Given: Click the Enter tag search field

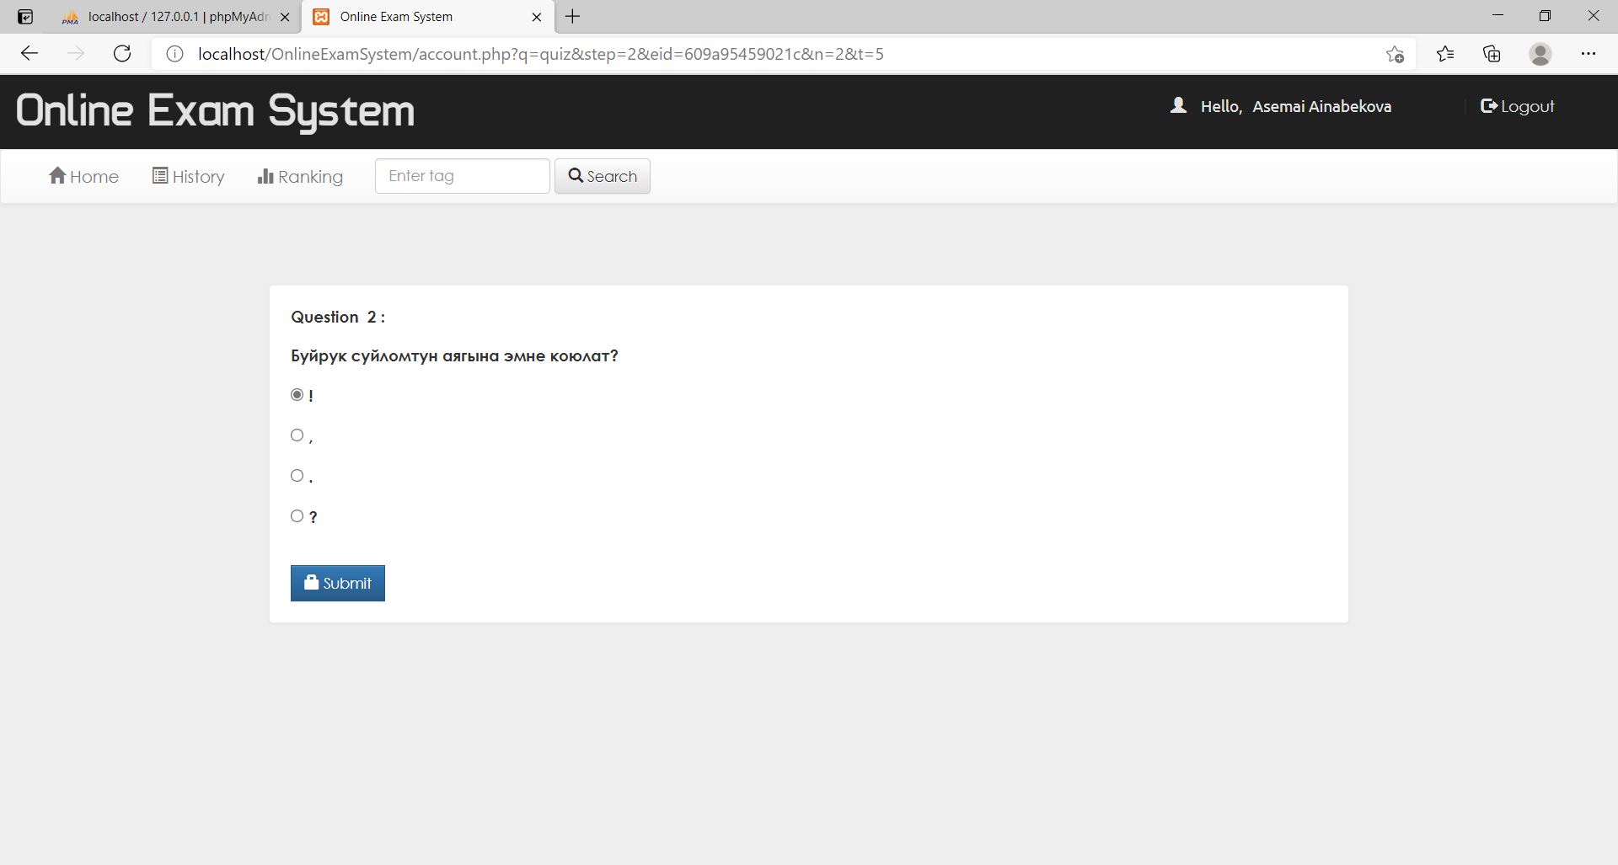Looking at the screenshot, I should click(x=463, y=176).
